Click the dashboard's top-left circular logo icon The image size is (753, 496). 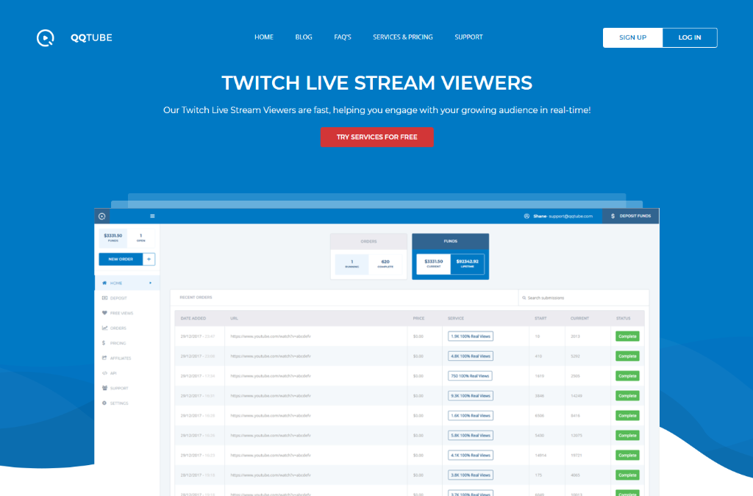(x=101, y=216)
